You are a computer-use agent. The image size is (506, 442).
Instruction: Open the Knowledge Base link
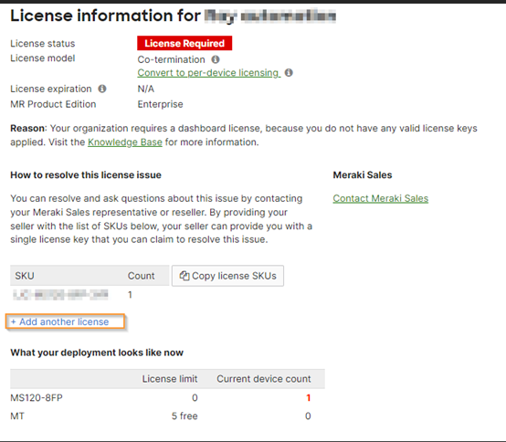coord(125,142)
